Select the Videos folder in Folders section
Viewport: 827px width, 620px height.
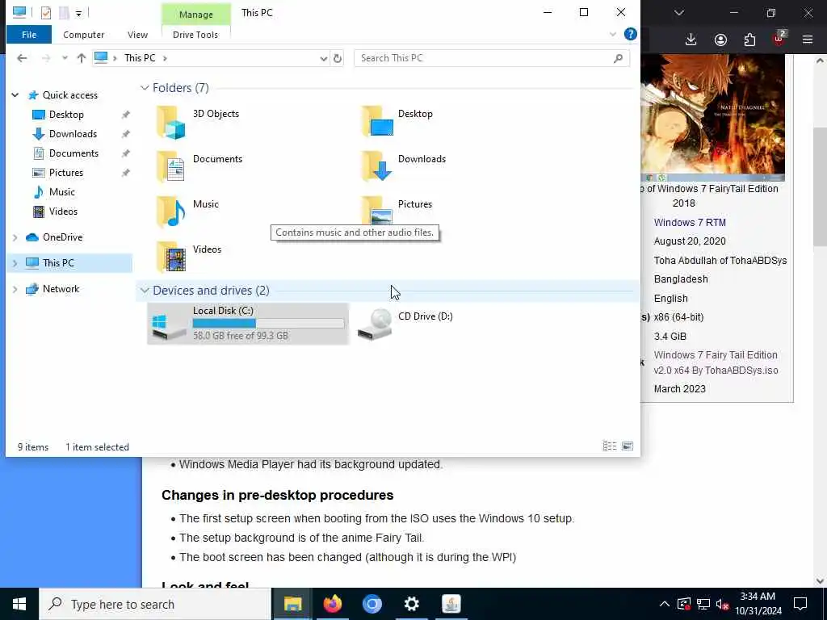pyautogui.click(x=189, y=256)
